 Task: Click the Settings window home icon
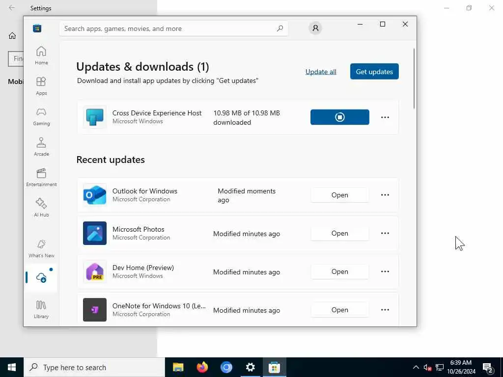coord(12,35)
